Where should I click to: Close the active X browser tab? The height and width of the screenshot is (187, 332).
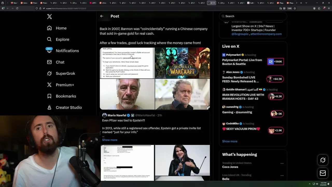point(214,3)
